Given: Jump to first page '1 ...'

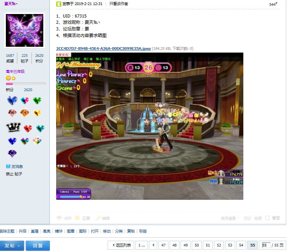Looking at the screenshot, I should 142,245.
